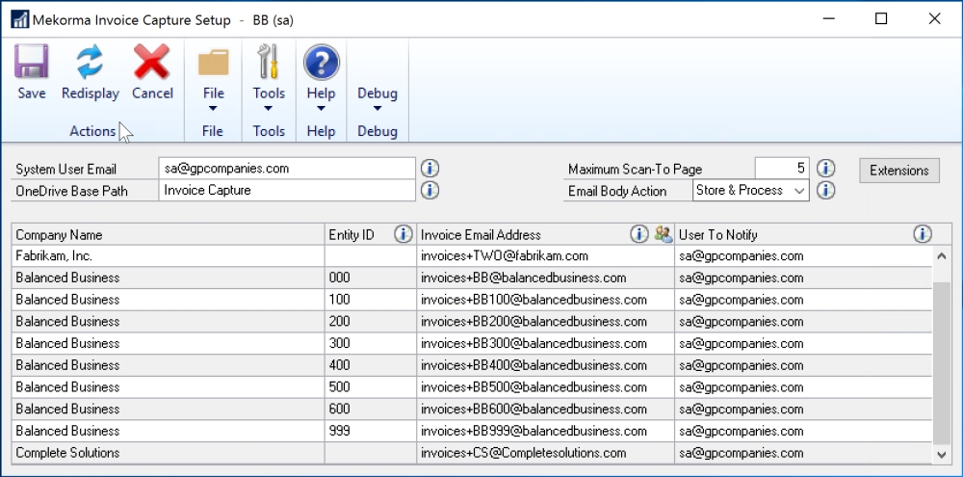Click the Company Name column header

click(168, 234)
